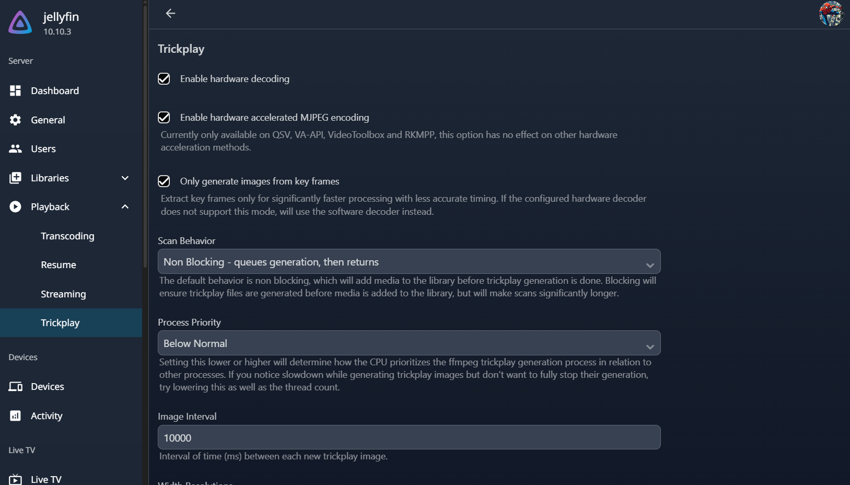Click the Users people icon
The height and width of the screenshot is (485, 850).
[x=16, y=149]
